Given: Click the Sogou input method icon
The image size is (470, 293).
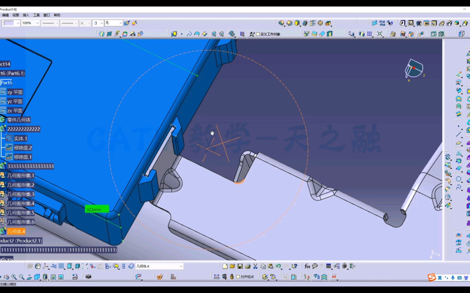Looking at the screenshot, I should (x=431, y=277).
